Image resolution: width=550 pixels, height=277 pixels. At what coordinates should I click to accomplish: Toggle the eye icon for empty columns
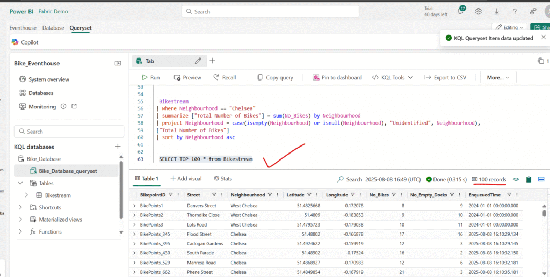[516, 179]
